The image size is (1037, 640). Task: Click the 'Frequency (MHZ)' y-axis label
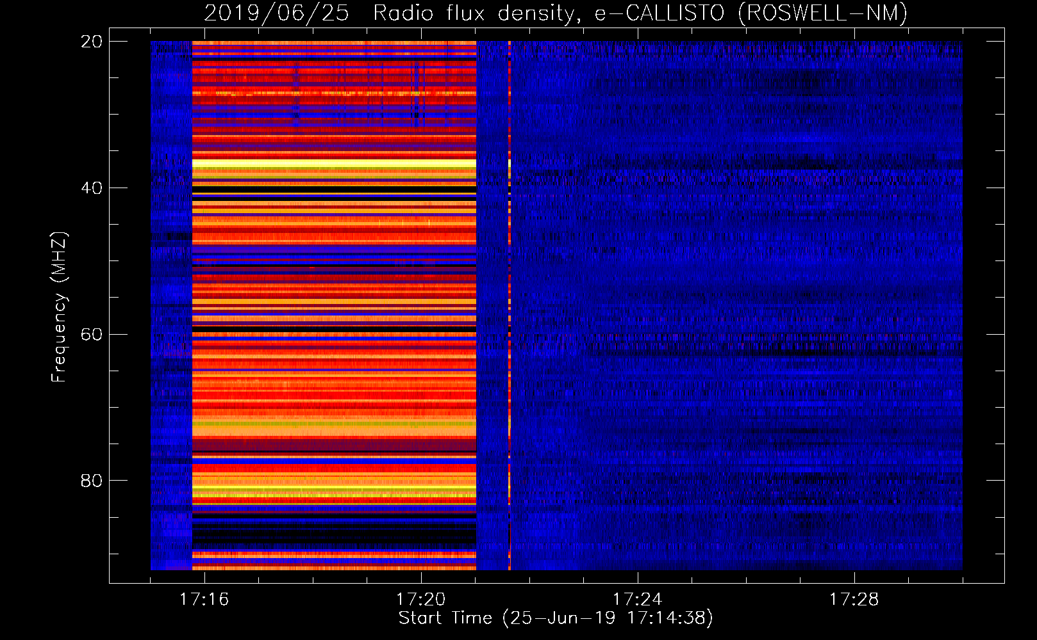click(58, 307)
